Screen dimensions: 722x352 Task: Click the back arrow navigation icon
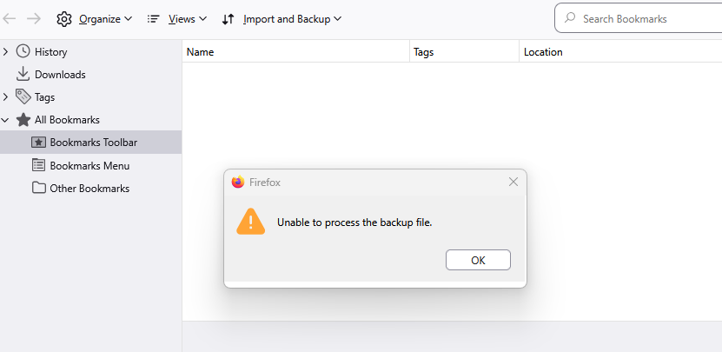[10, 18]
